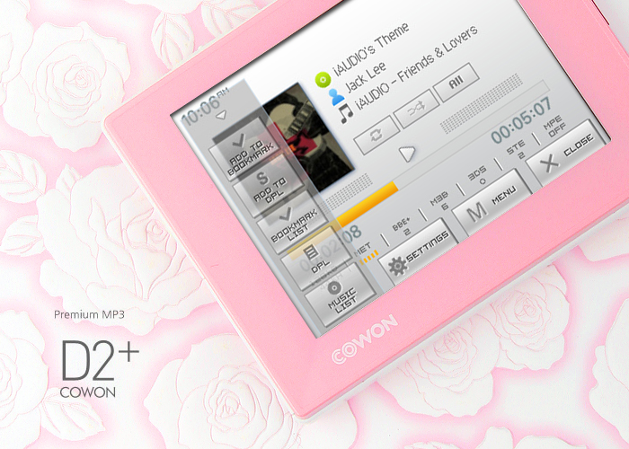This screenshot has width=629, height=449.
Task: Open the Settings gear button
Action: 419,253
